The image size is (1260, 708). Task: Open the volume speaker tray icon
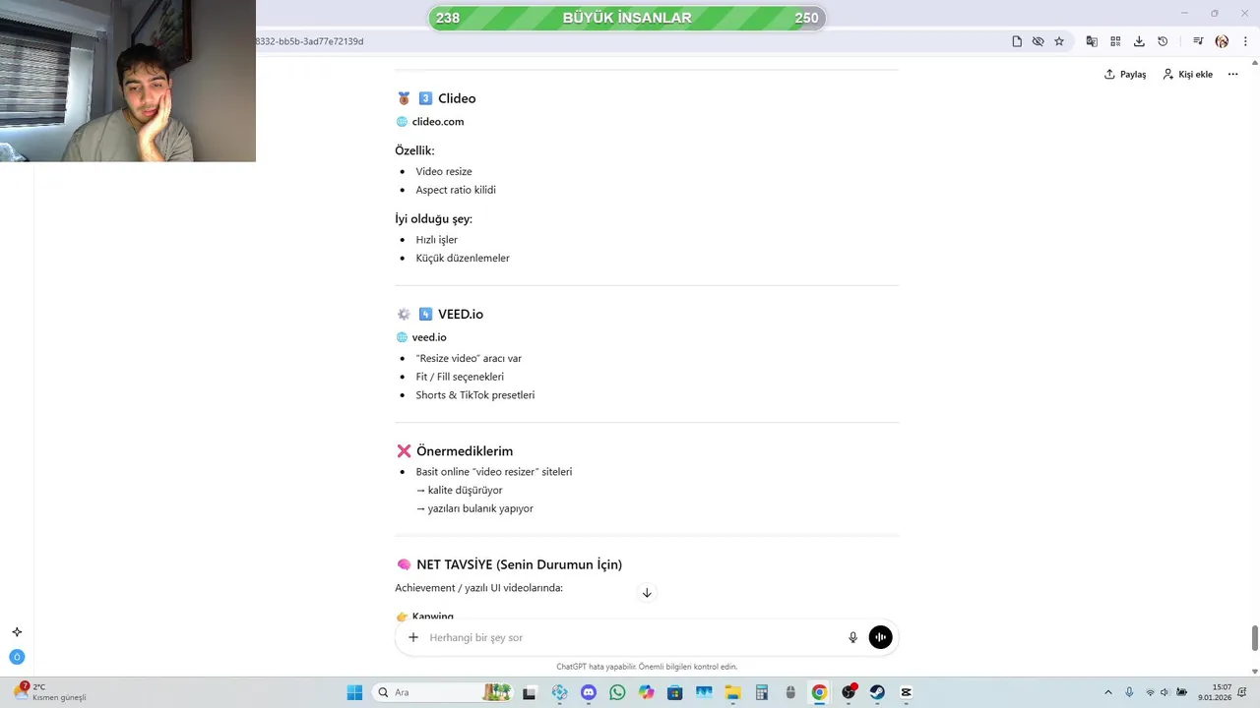1165,692
